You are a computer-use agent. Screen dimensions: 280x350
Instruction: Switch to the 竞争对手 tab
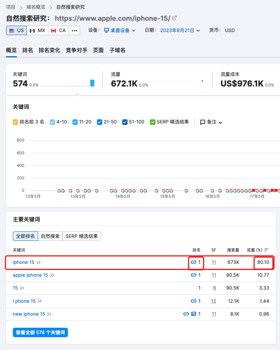click(77, 50)
